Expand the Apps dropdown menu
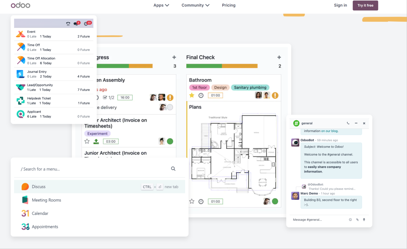Image resolution: width=407 pixels, height=249 pixels. coord(161,5)
